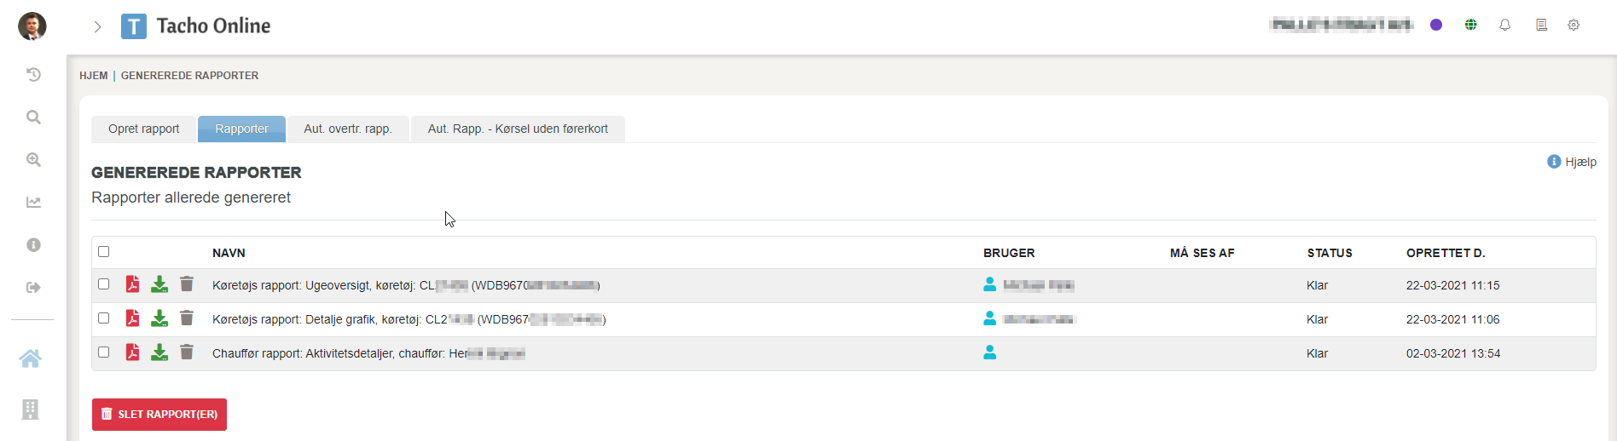1617x441 pixels.
Task: Sort by the Oprettet d. column header
Action: (x=1446, y=253)
